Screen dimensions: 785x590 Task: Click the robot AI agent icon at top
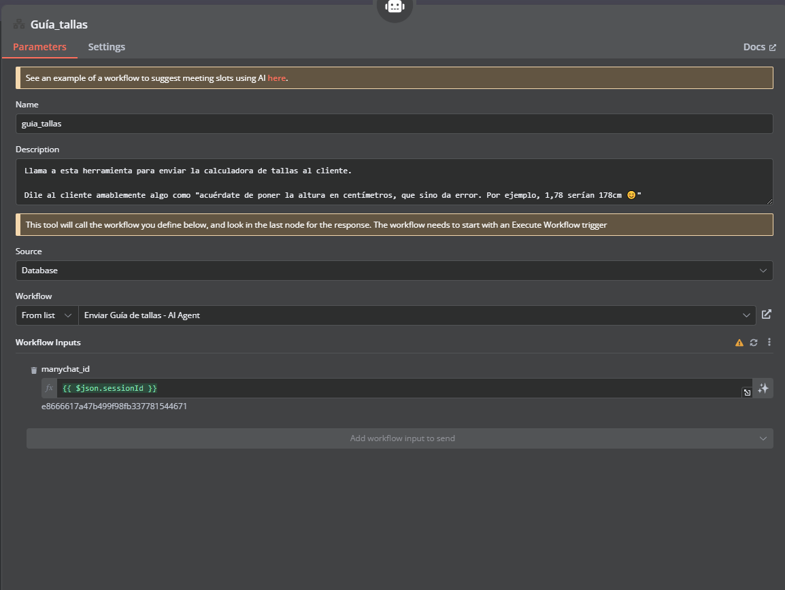pyautogui.click(x=395, y=7)
